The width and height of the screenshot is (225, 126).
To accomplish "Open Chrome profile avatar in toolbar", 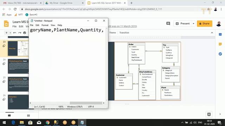I will point(216,9).
